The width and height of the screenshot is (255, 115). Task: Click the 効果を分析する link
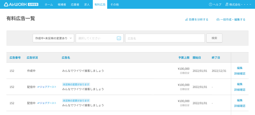[x=198, y=20]
